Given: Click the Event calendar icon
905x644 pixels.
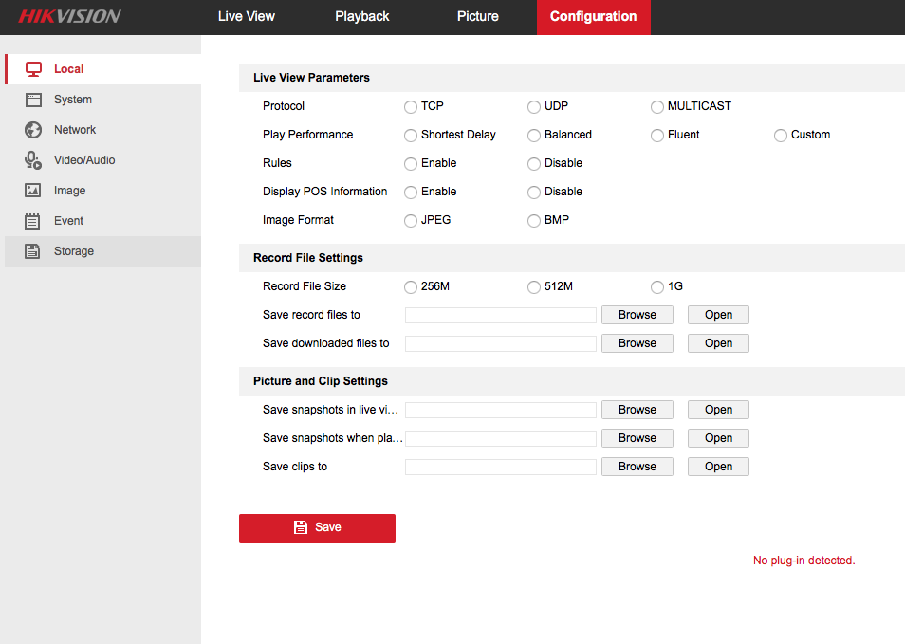Looking at the screenshot, I should tap(33, 221).
